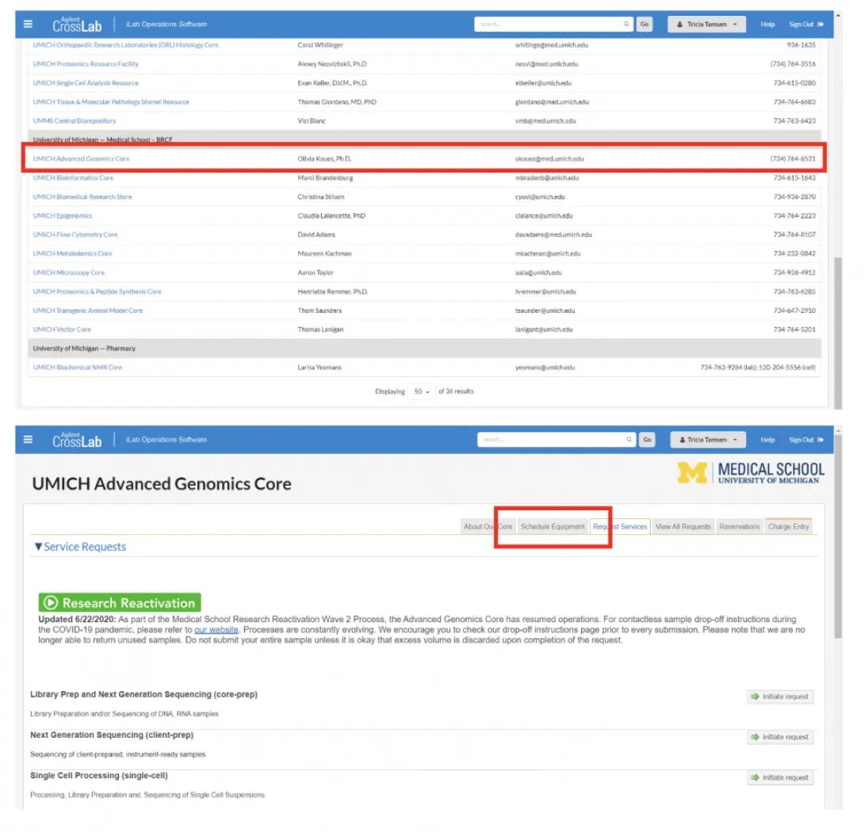Select contact name 'Marci Brandenburg'

[325, 178]
